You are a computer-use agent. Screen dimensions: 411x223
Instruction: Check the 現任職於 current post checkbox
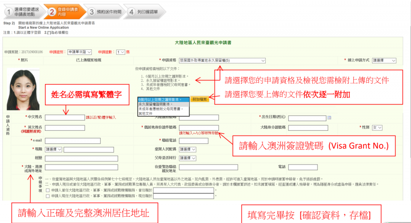(48, 196)
